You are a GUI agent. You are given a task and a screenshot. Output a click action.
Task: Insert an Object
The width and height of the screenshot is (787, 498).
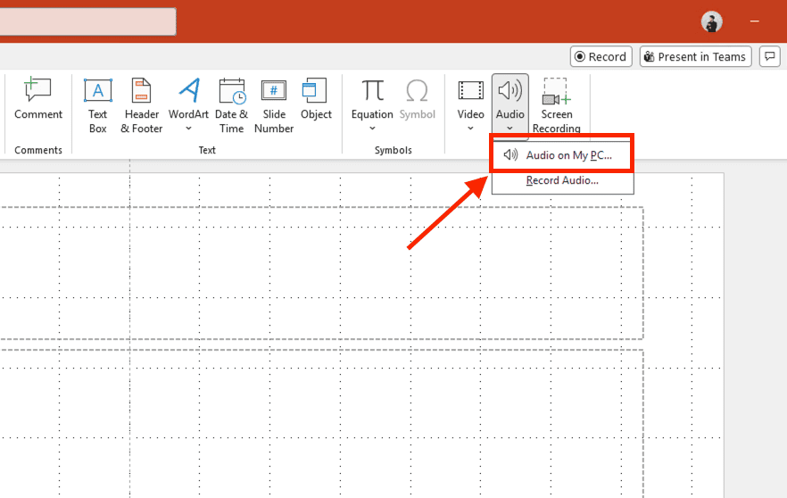pyautogui.click(x=316, y=99)
